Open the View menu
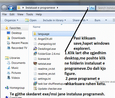 [x=20, y=14]
